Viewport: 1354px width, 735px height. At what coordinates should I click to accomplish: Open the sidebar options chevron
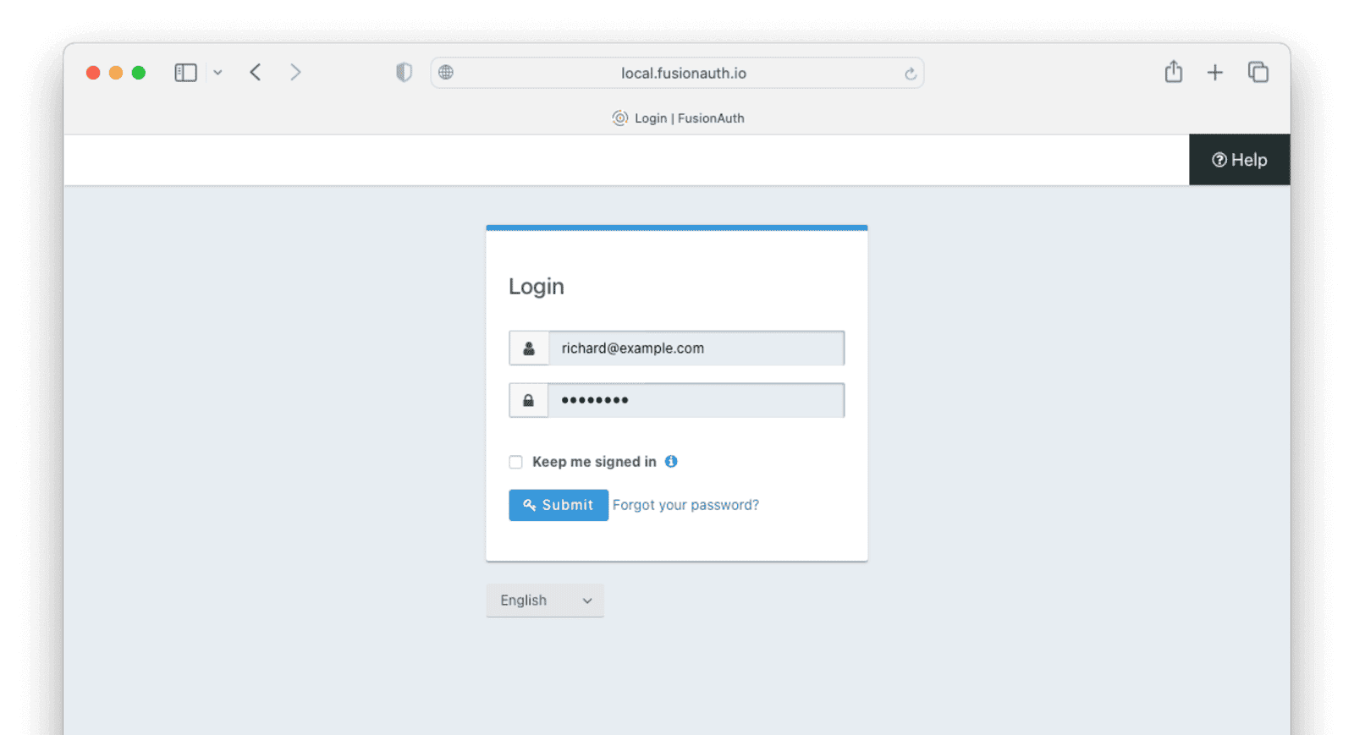click(217, 73)
